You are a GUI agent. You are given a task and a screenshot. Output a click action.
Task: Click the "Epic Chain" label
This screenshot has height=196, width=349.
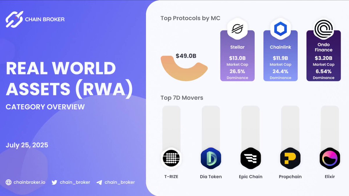click(x=250, y=177)
